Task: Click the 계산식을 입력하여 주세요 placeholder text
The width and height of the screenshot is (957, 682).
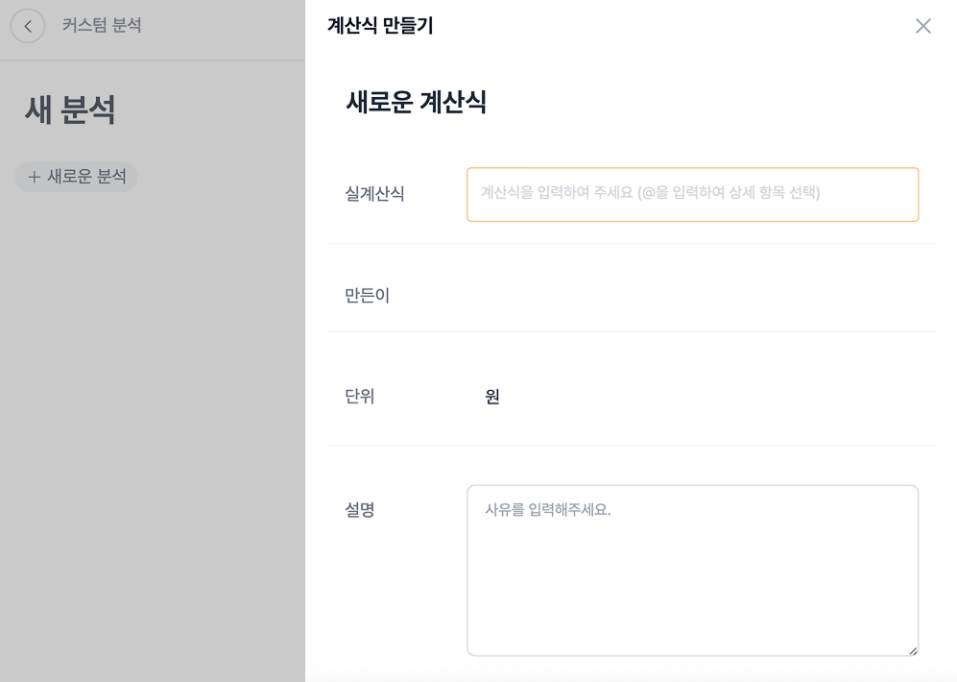Action: (650, 192)
